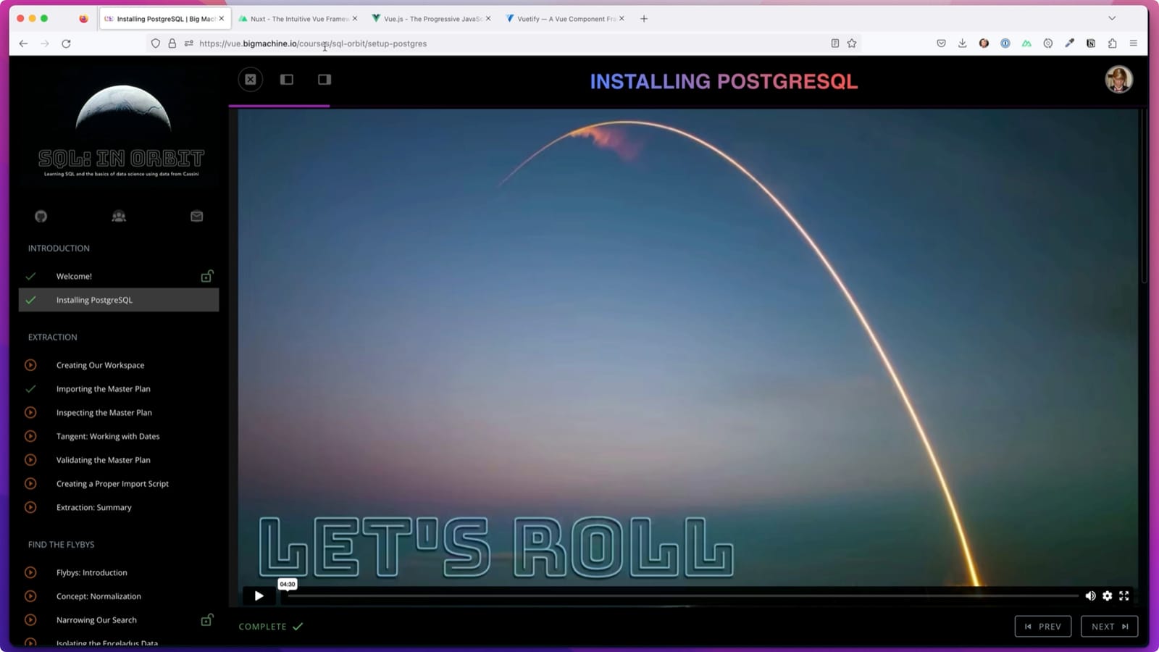Toggle the Complete checkmark status

tap(271, 627)
